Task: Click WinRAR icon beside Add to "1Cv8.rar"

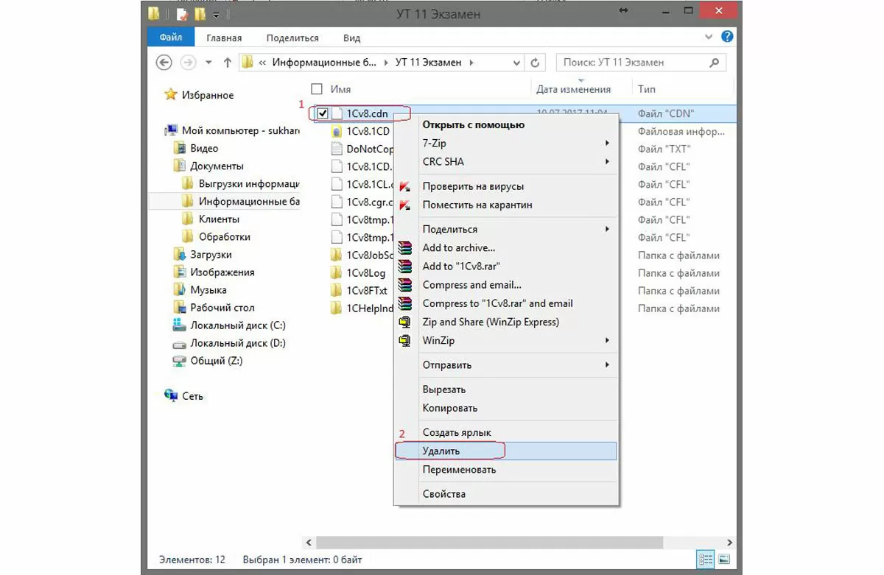Action: point(404,267)
